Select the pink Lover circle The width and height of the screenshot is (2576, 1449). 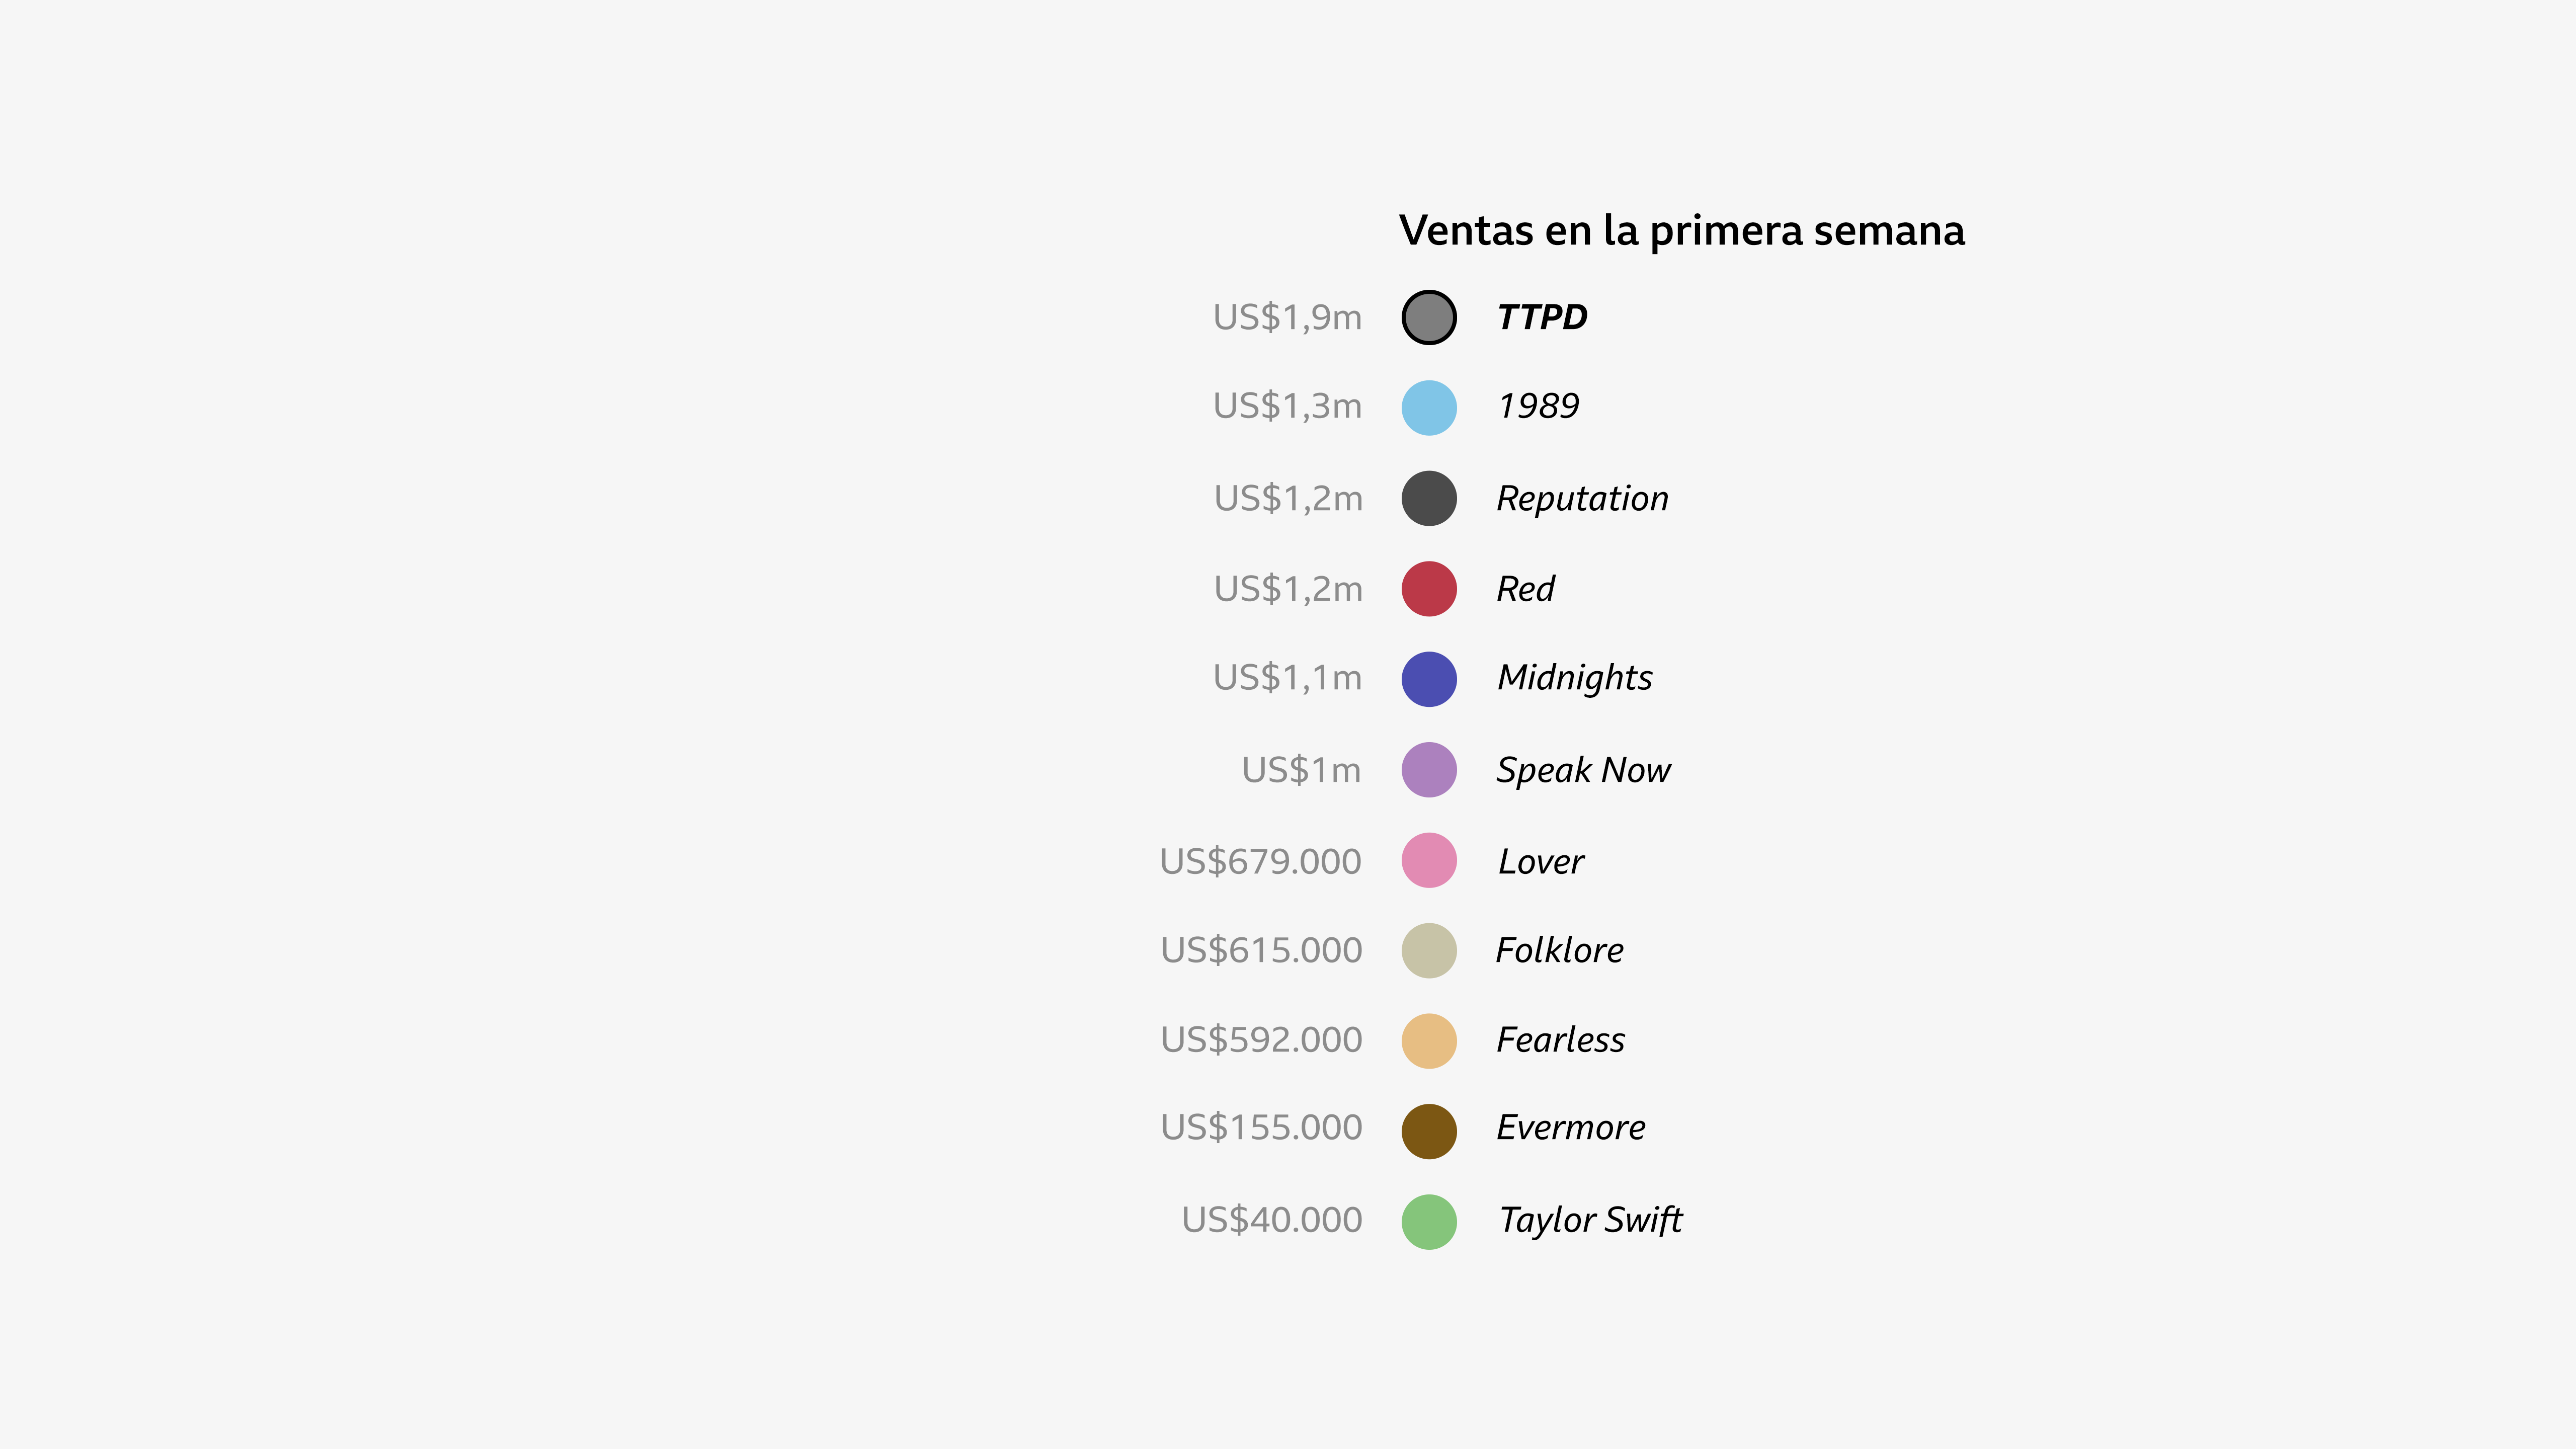tap(1429, 860)
